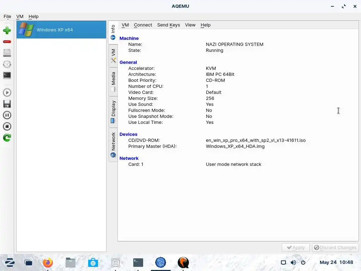Open the Zorin start menu icon
Viewport: 361px width, 271px height.
[10, 263]
